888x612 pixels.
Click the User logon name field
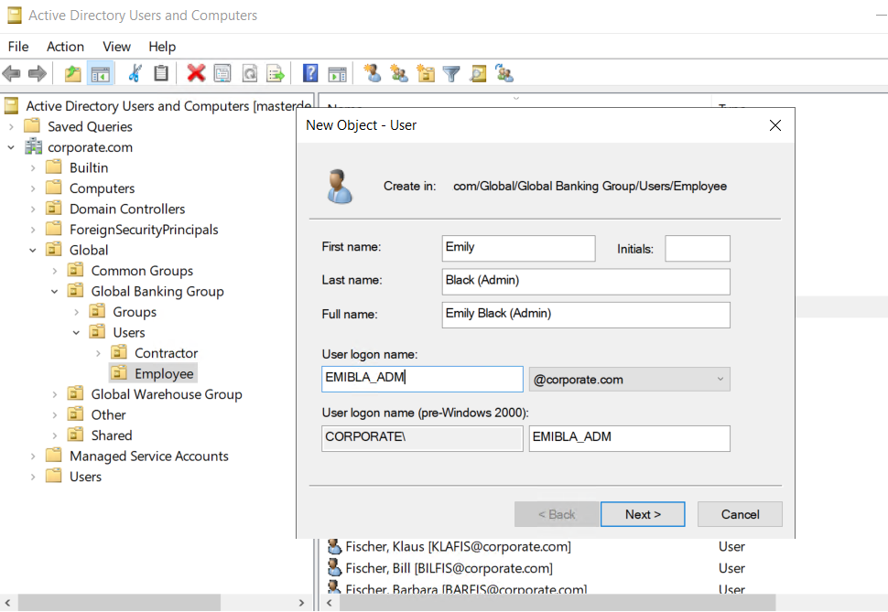pos(422,379)
